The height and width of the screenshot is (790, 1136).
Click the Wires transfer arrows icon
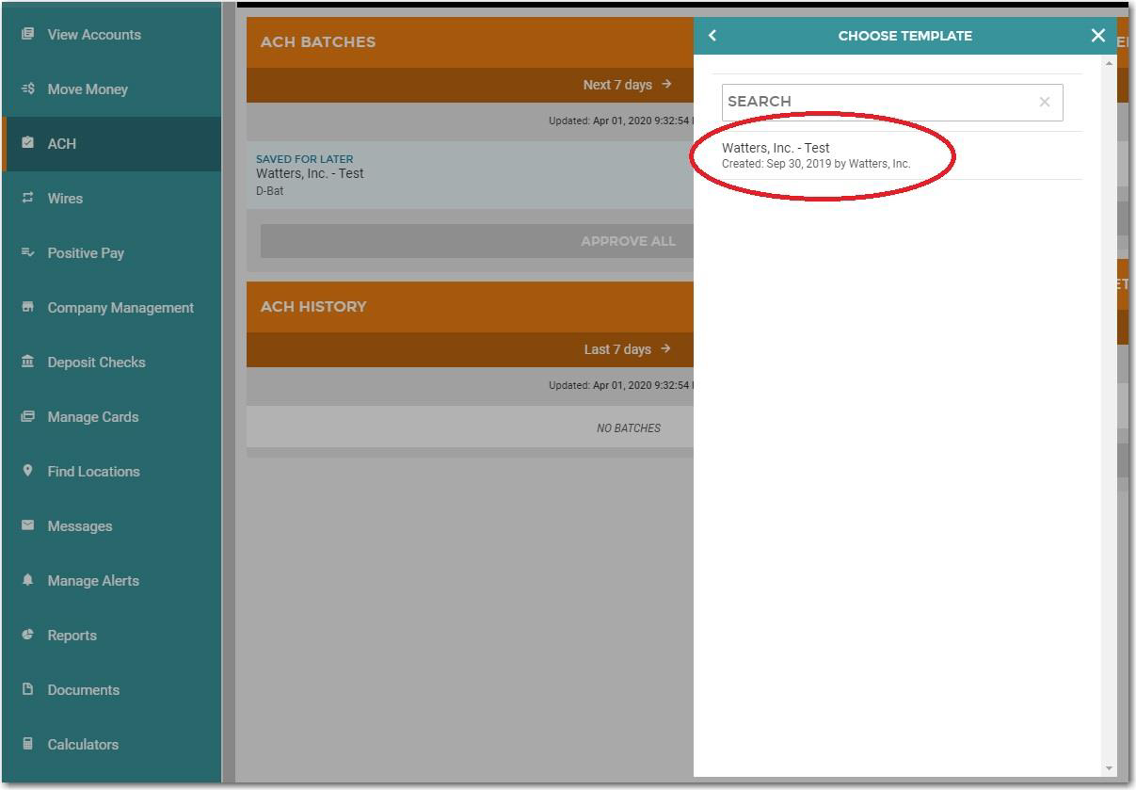pos(28,199)
